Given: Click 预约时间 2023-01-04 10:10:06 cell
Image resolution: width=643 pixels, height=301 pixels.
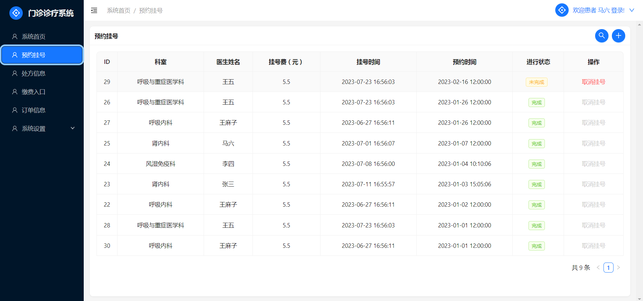Looking at the screenshot, I should coord(465,164).
